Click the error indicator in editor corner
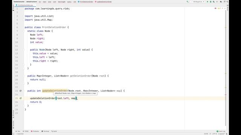The image size is (241, 135). (x=216, y=8)
